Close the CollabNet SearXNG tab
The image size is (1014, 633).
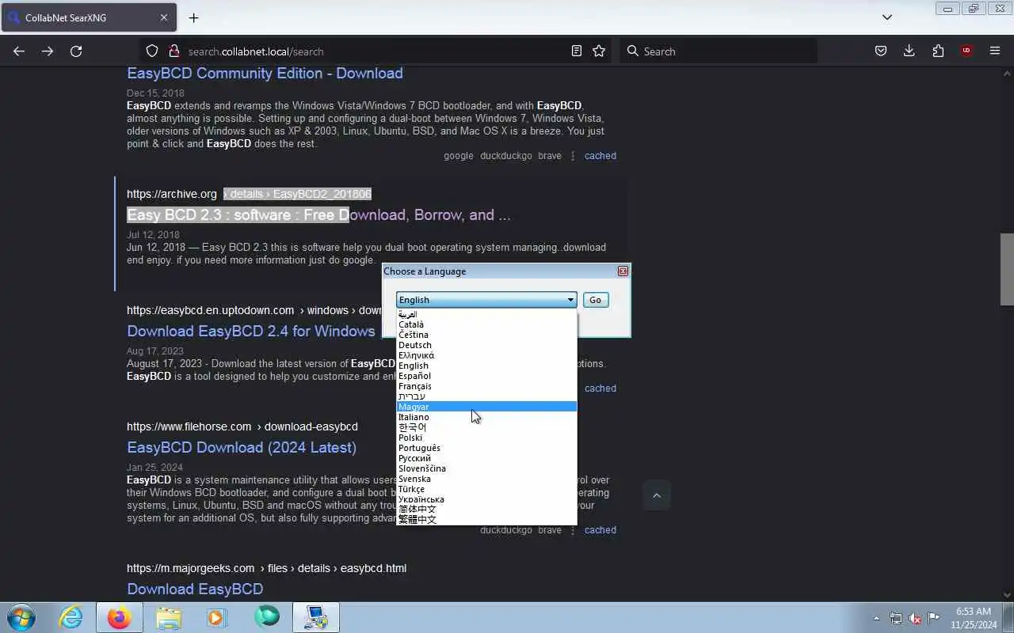pyautogui.click(x=164, y=17)
